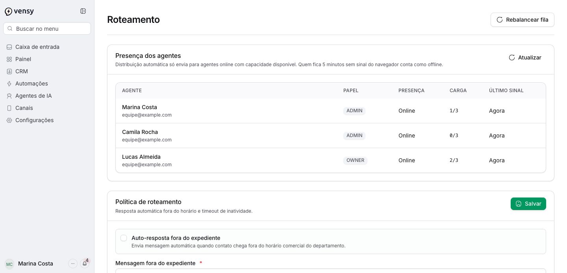
Task: Click the save disk icon on Salvar
Action: point(519,204)
